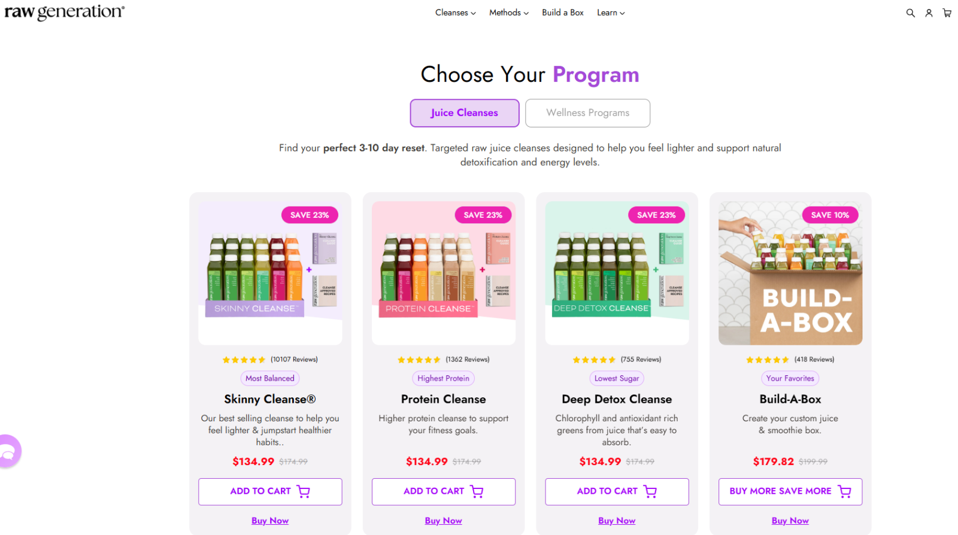The height and width of the screenshot is (535, 958).
Task: Open the Build a Box menu item
Action: (x=562, y=13)
